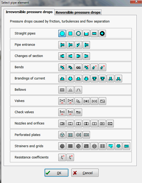This screenshot has width=142, height=183.
Task: Choose the first change of section icon
Action: click(x=62, y=56)
